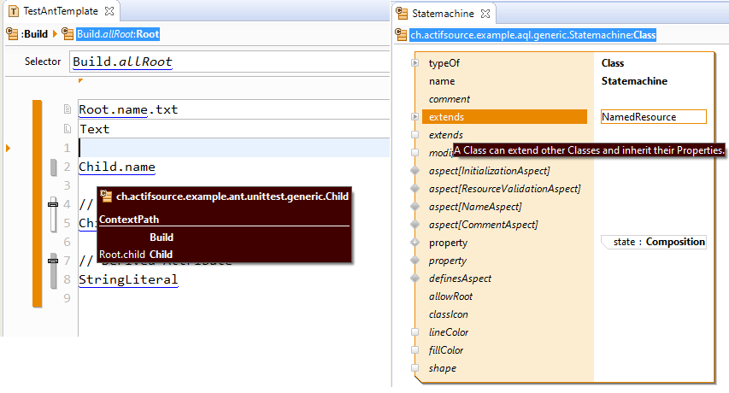Click the Statemachine class header icon
Image resolution: width=729 pixels, height=393 pixels.
click(x=402, y=35)
